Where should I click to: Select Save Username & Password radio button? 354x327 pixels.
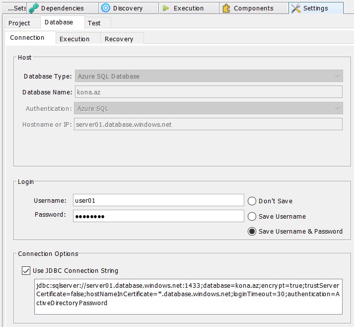click(252, 231)
